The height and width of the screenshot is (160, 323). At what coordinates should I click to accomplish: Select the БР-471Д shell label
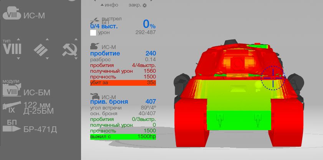pyautogui.click(x=40, y=130)
